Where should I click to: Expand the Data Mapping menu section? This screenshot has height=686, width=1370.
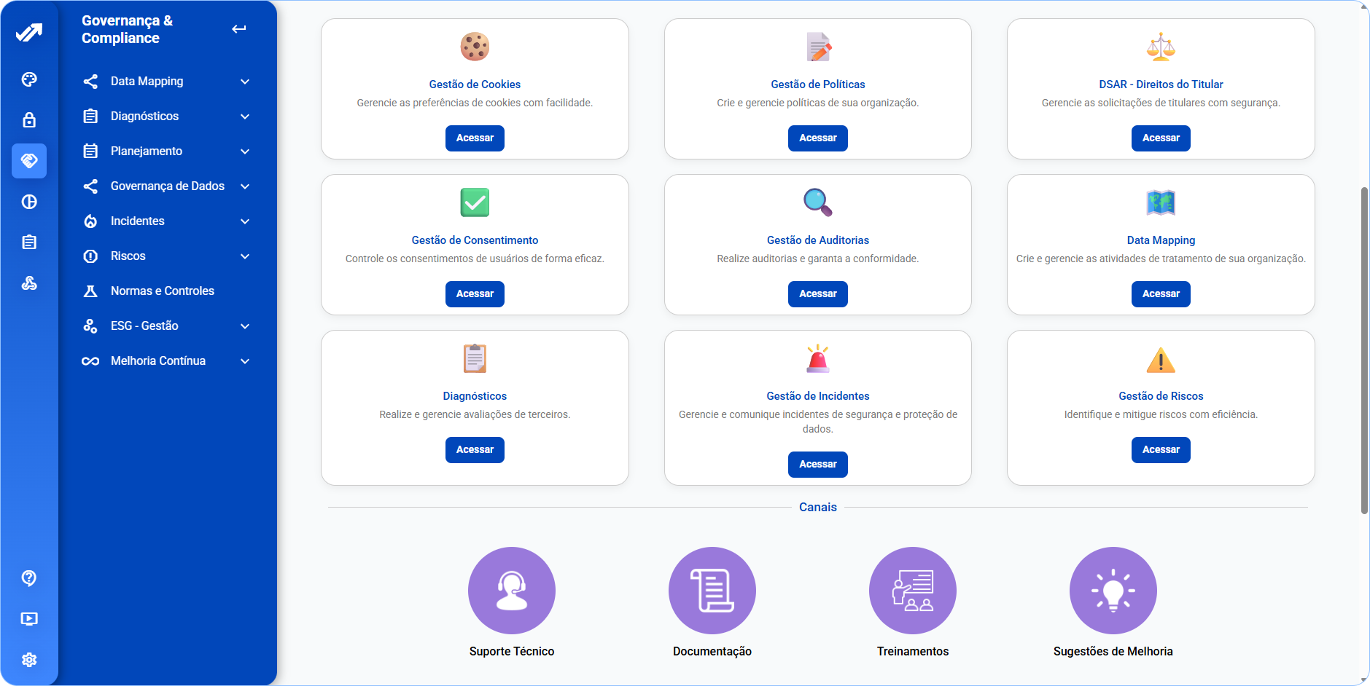tap(166, 81)
